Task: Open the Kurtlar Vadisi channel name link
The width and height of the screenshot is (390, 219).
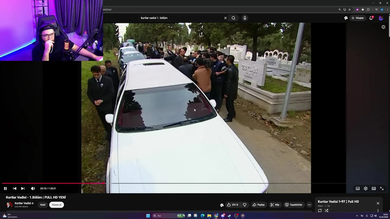Action: tap(23, 203)
